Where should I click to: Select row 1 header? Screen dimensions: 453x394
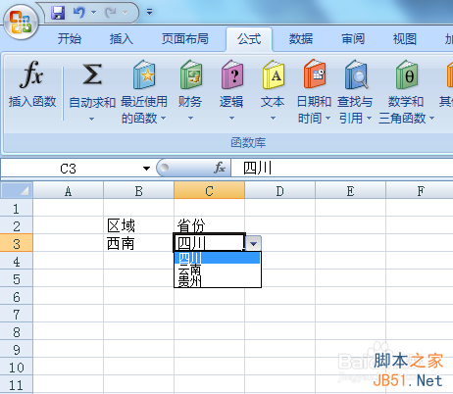pos(17,208)
